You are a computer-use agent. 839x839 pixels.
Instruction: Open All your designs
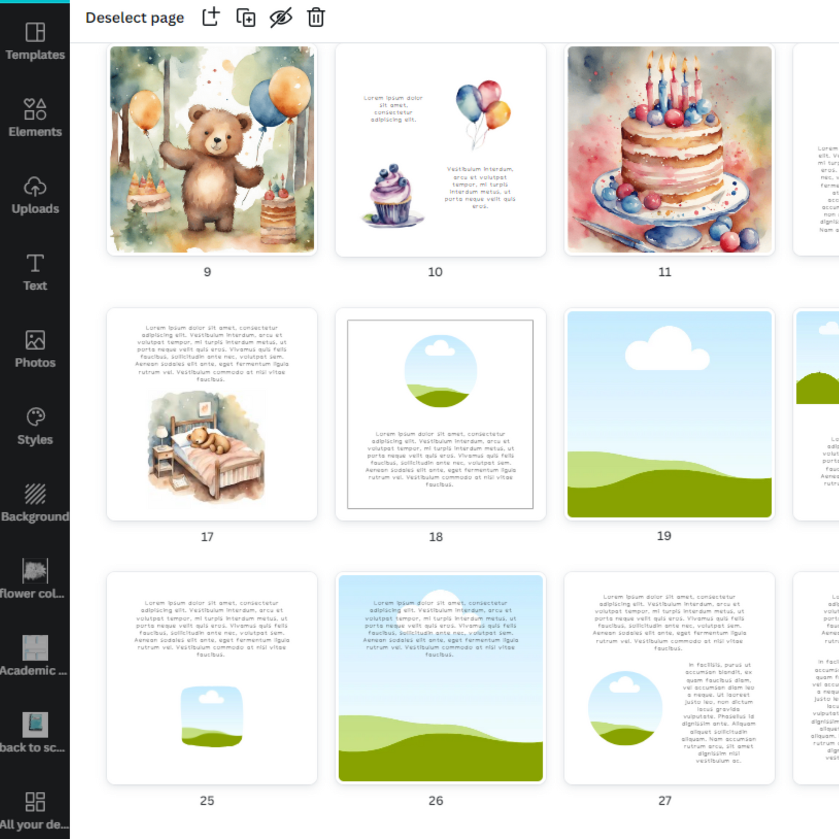pyautogui.click(x=35, y=810)
